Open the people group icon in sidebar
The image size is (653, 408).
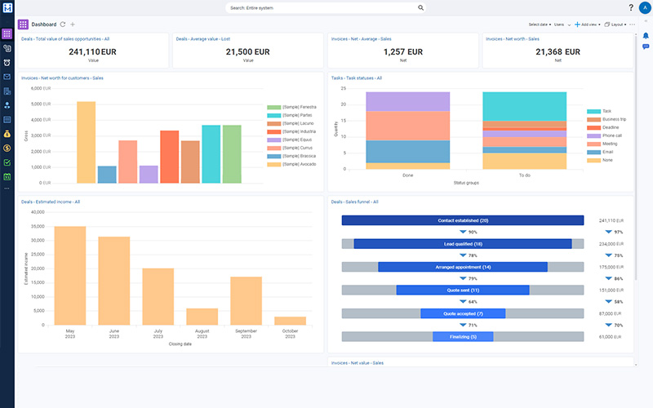coord(7,105)
